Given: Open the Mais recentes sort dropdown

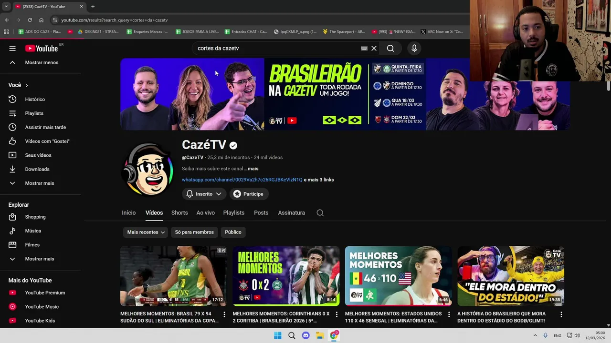Looking at the screenshot, I should (146, 232).
